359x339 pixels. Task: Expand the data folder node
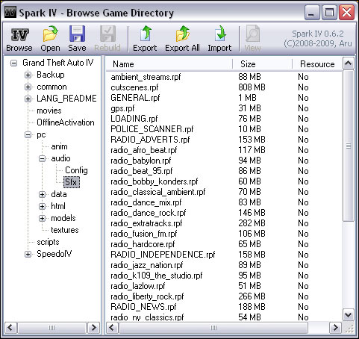tap(43, 194)
